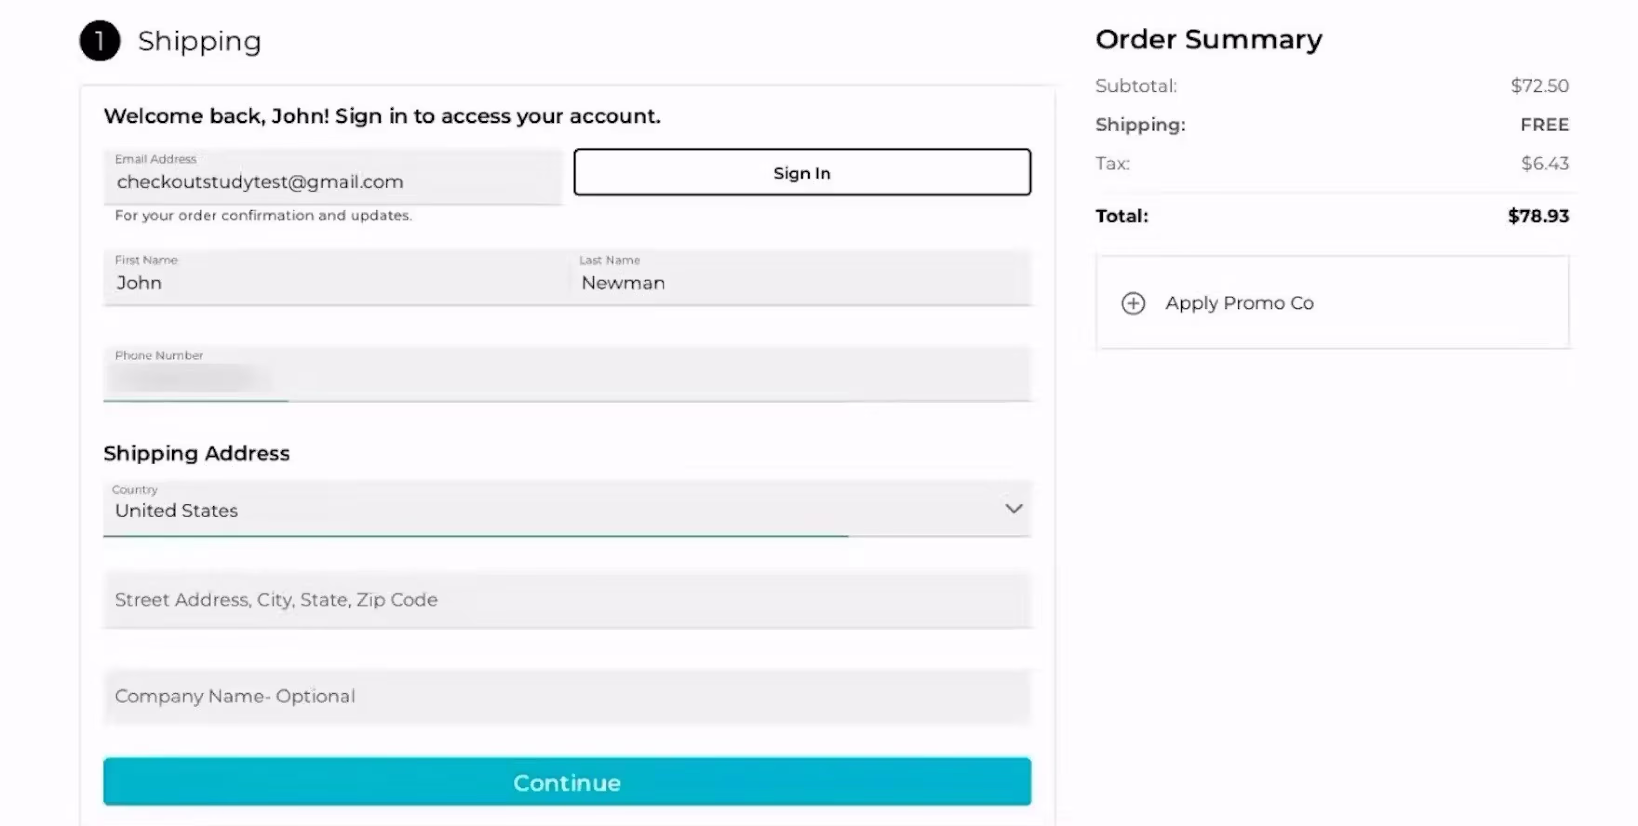Viewport: 1638px width, 826px height.
Task: Click the teal Continue button
Action: [x=567, y=781]
